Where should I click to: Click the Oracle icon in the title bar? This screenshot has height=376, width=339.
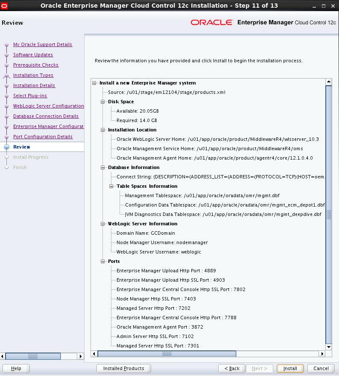click(4, 6)
